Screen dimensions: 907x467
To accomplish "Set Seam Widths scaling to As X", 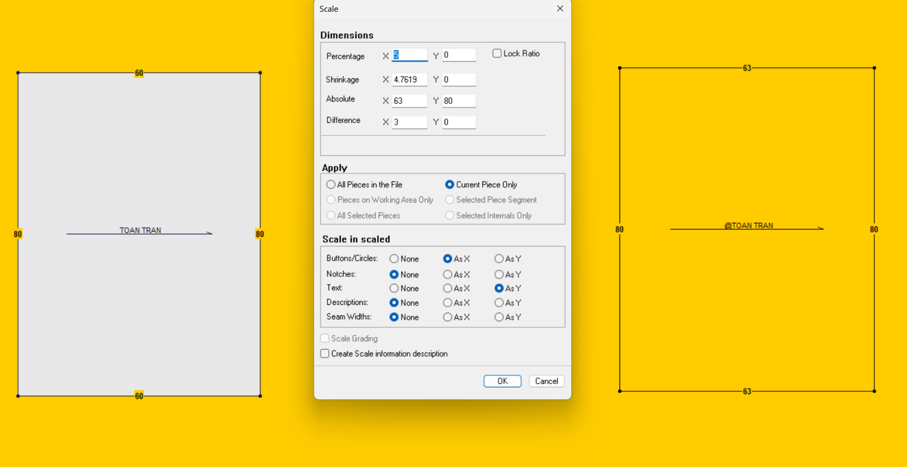I will click(x=447, y=317).
